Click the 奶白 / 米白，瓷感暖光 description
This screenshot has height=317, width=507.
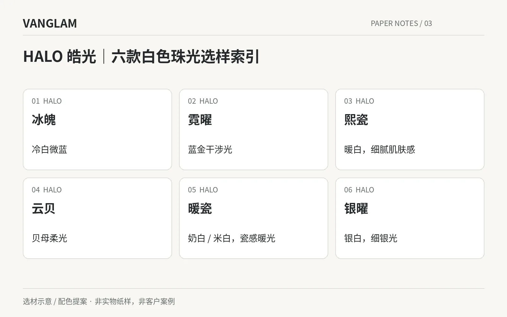232,238
